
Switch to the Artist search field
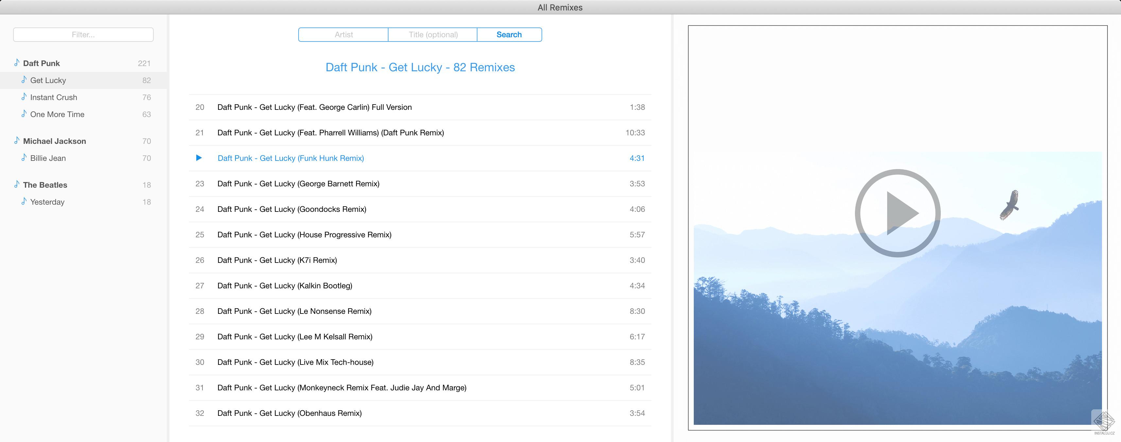(x=343, y=34)
